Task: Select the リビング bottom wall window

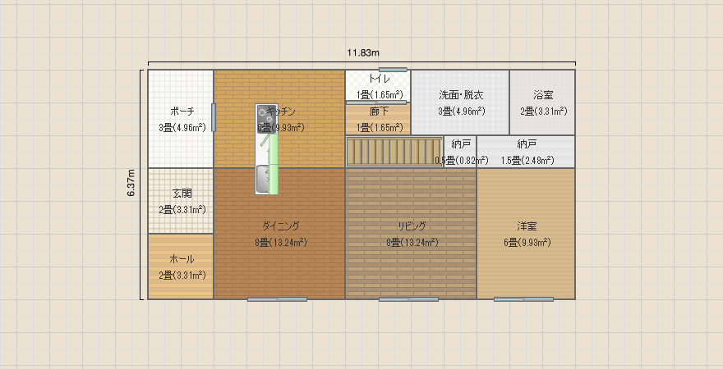Action: [x=408, y=299]
